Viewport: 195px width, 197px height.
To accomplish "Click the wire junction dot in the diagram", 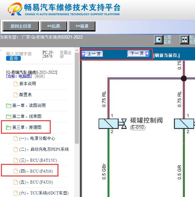I will pyautogui.click(x=184, y=78).
